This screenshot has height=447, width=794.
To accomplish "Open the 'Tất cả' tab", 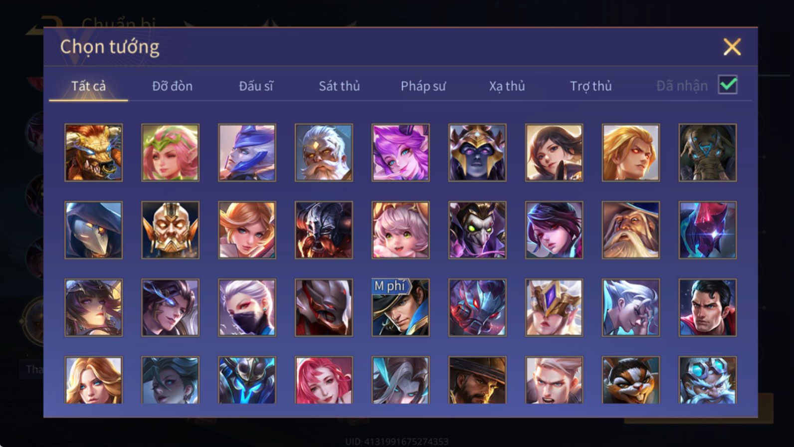I will (x=88, y=86).
